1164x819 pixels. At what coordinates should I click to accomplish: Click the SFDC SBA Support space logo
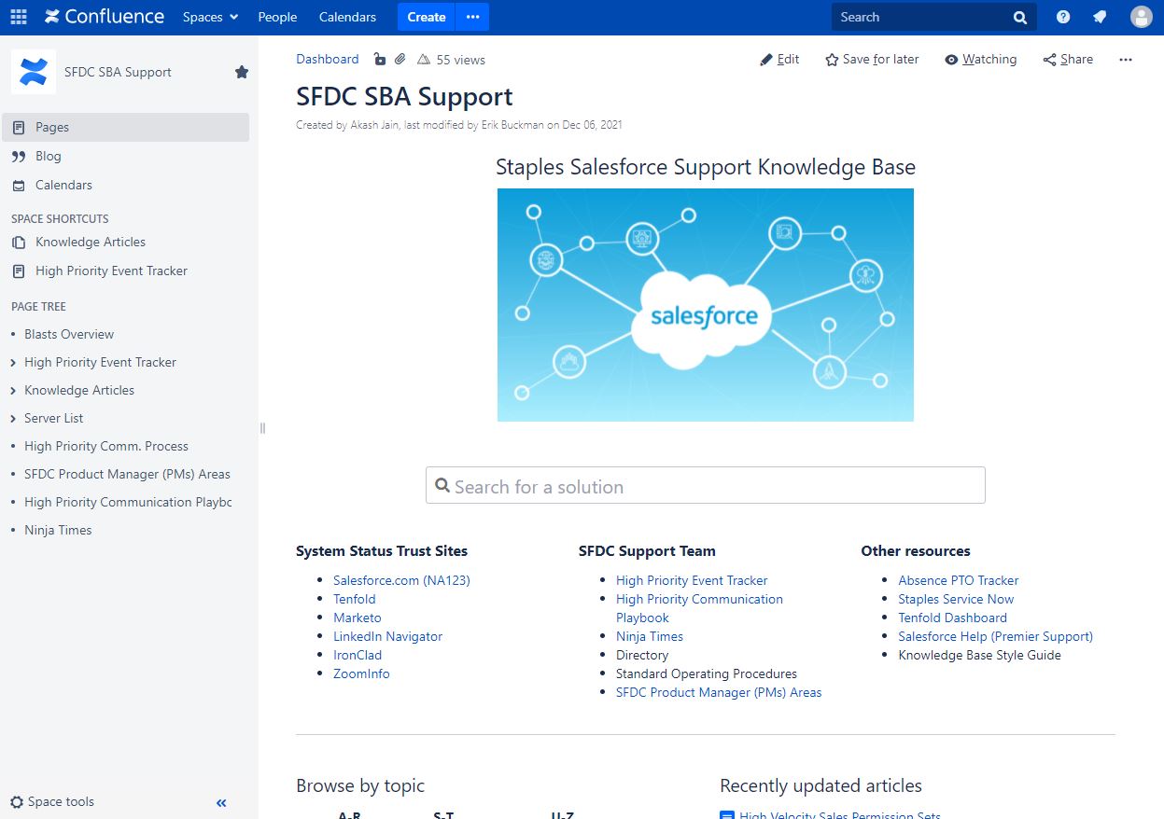click(34, 72)
